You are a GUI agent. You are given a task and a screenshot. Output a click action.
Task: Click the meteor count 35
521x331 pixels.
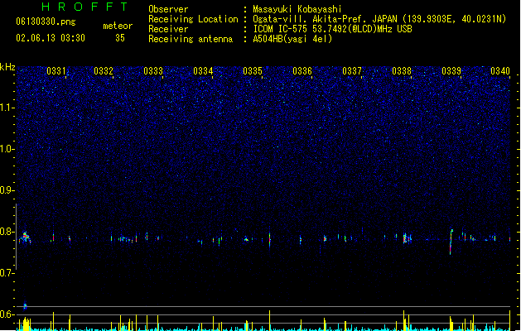click(120, 38)
